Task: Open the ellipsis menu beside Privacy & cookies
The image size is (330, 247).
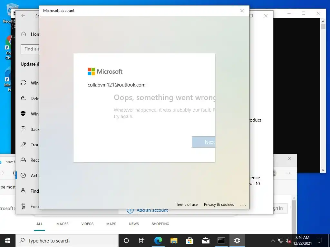Action: [x=243, y=205]
